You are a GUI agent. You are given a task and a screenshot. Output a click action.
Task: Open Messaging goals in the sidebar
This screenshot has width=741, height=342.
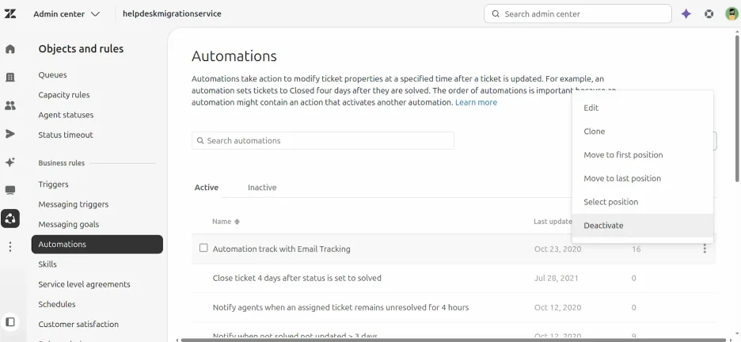pos(69,224)
